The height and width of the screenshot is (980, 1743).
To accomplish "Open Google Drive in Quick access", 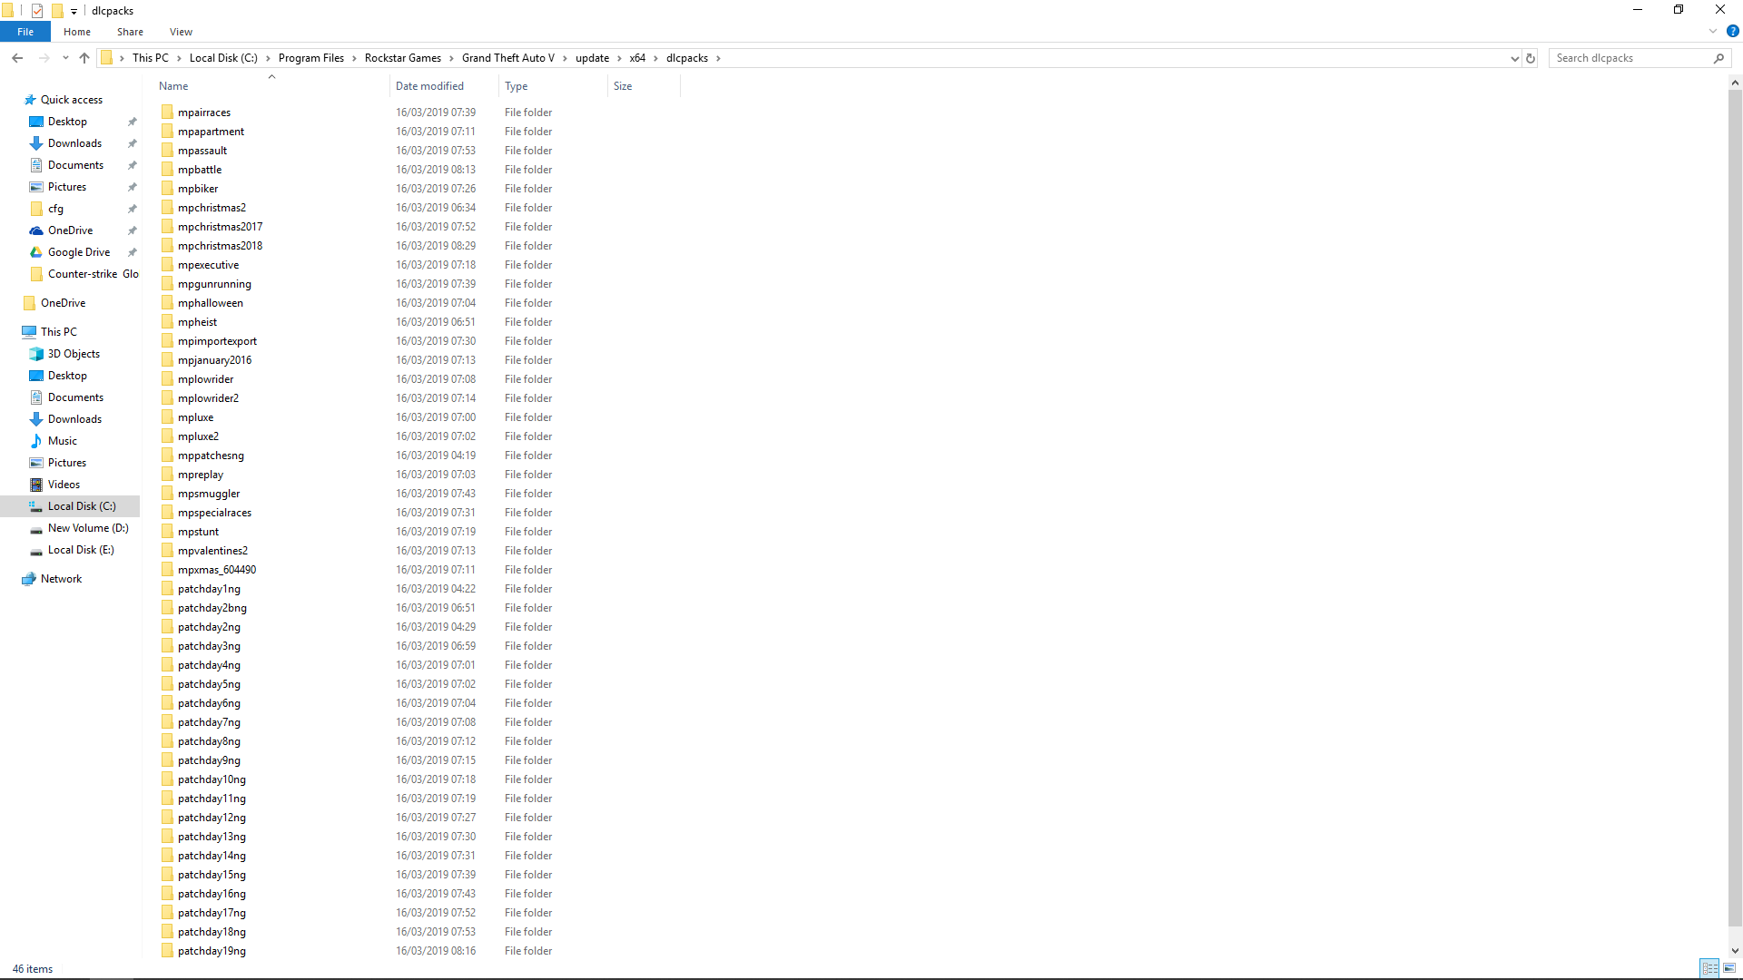I will 79,252.
